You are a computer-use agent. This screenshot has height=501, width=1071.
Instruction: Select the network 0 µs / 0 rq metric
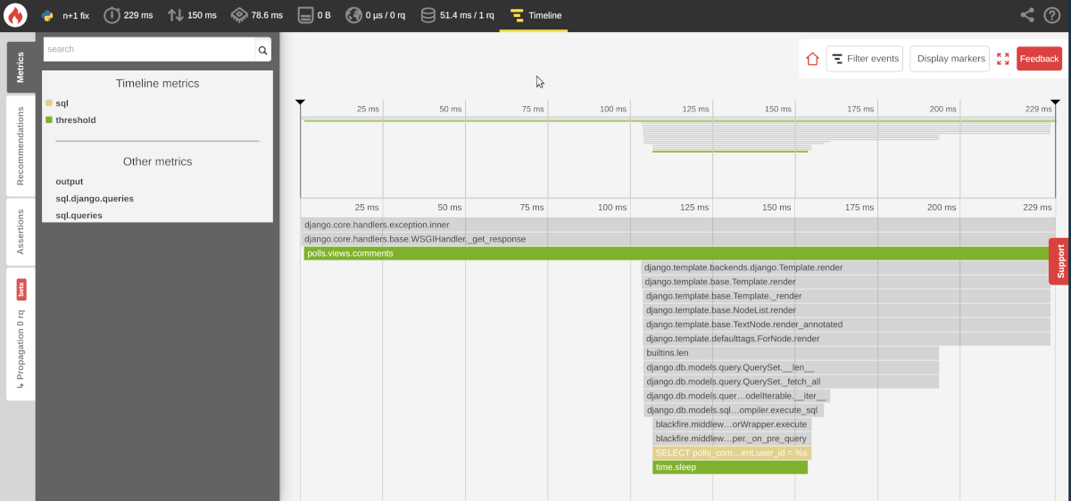[x=376, y=15]
